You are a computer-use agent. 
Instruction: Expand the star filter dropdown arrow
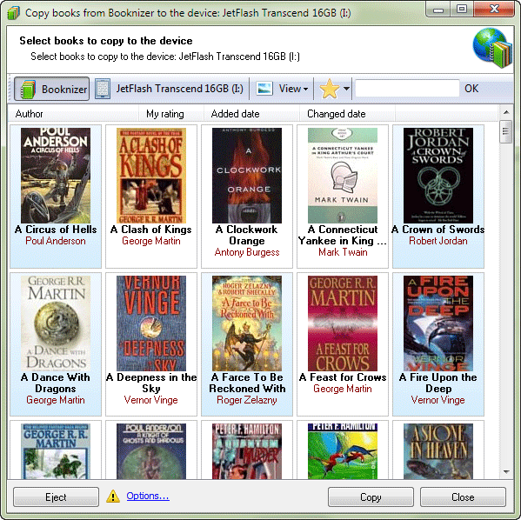[346, 89]
